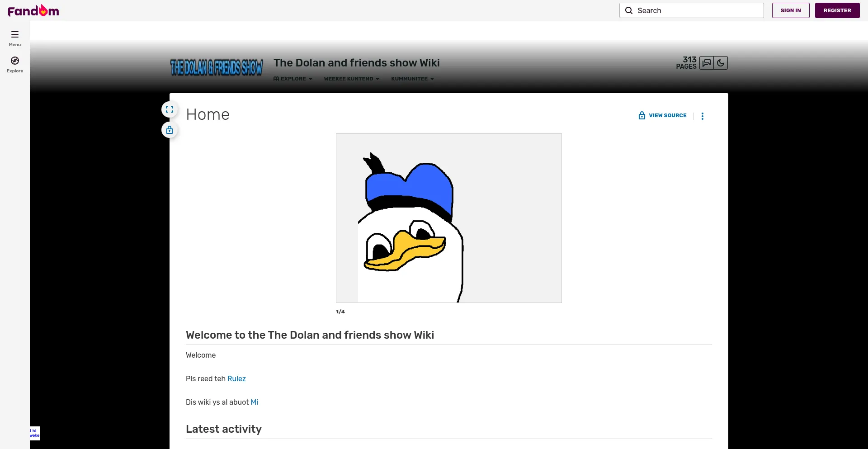Open the wiki discussions icon
Image resolution: width=868 pixels, height=449 pixels.
pos(707,63)
